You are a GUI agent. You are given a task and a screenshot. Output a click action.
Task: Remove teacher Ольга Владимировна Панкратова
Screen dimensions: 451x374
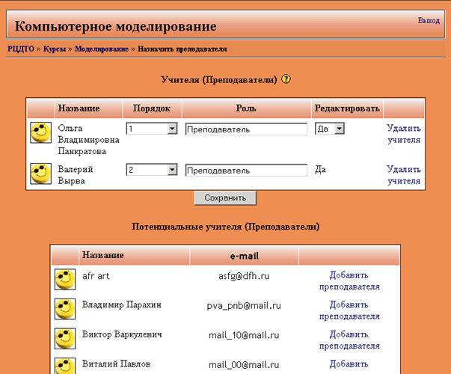click(x=403, y=134)
